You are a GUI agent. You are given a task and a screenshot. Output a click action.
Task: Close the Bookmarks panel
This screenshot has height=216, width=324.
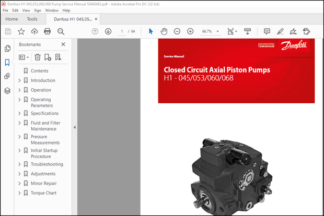63,44
